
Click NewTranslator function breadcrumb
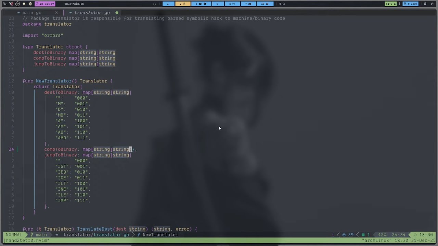158,235
